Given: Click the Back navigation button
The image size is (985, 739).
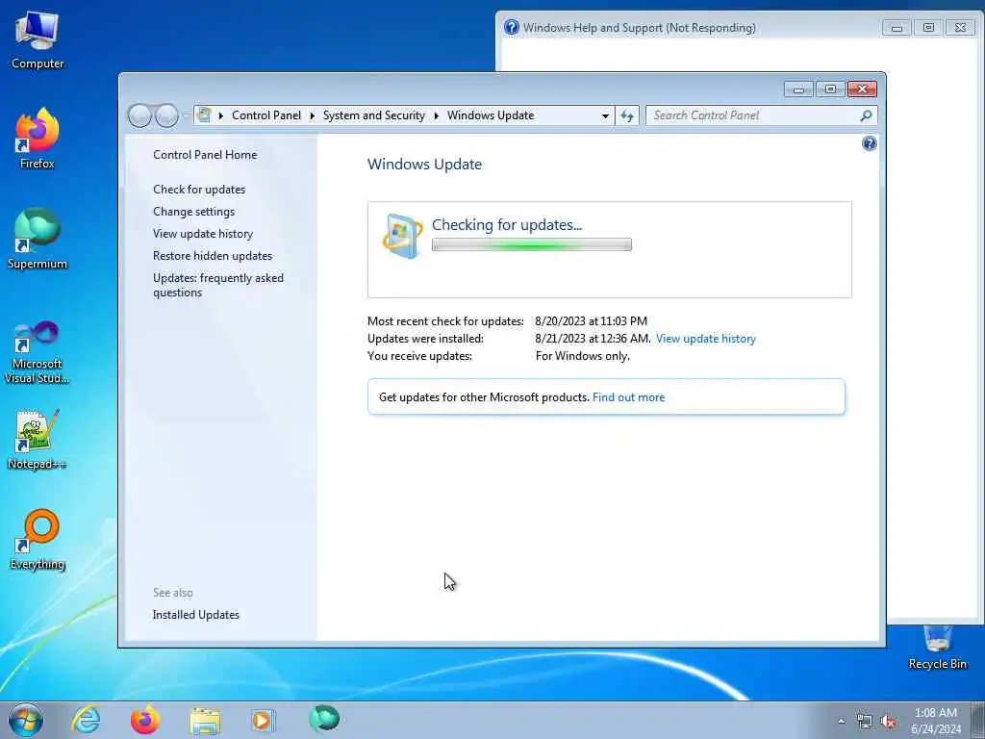Looking at the screenshot, I should pos(139,115).
